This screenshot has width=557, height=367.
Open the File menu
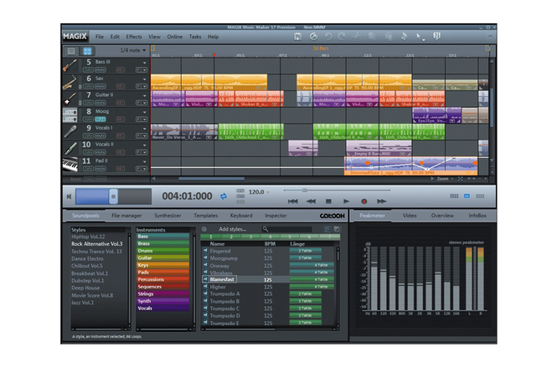(x=100, y=37)
